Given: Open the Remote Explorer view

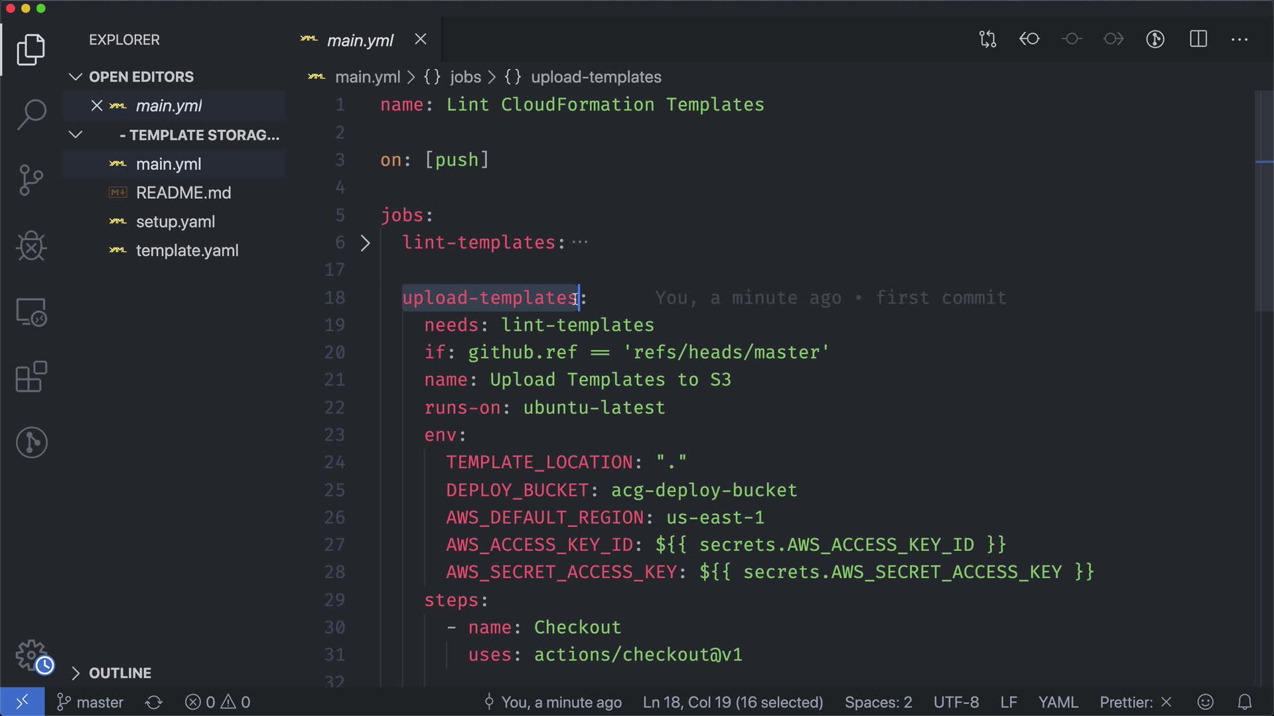Looking at the screenshot, I should (x=31, y=312).
